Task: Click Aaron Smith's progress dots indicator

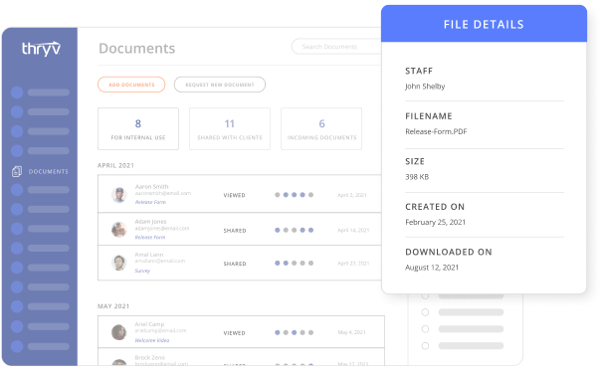Action: tap(295, 195)
